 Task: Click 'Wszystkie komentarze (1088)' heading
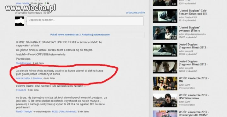click(32, 13)
